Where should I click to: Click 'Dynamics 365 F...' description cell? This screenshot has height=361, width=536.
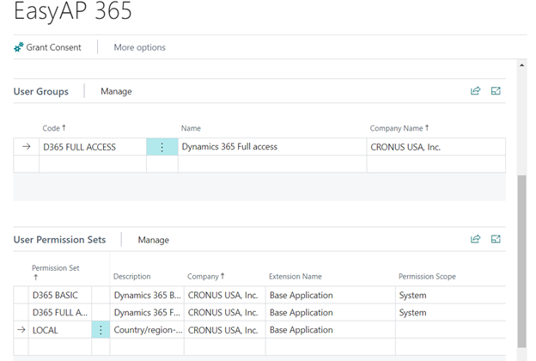point(147,312)
